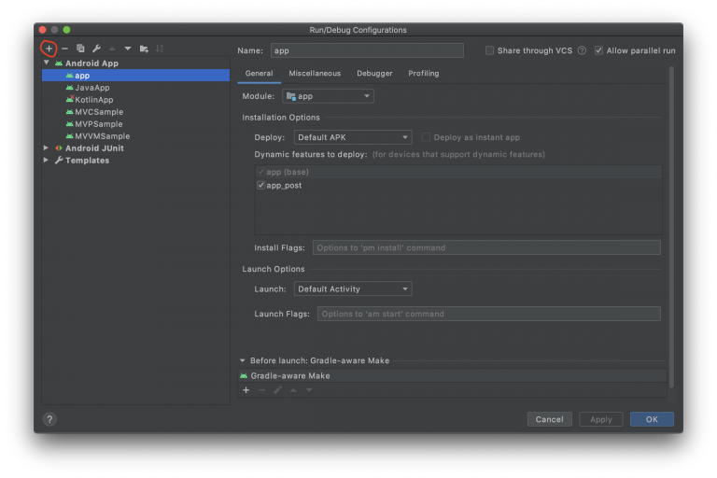
Task: Create new folder for configurations
Action: [x=144, y=49]
